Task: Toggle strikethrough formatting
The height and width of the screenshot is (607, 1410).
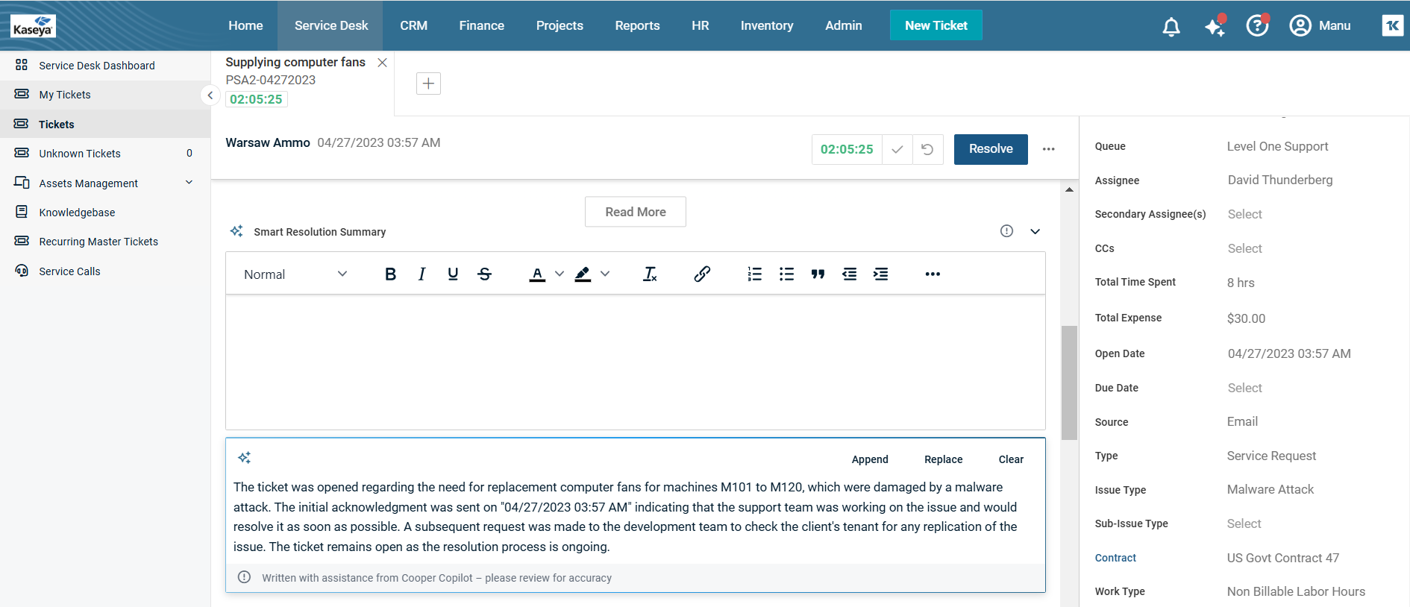Action: 484,274
